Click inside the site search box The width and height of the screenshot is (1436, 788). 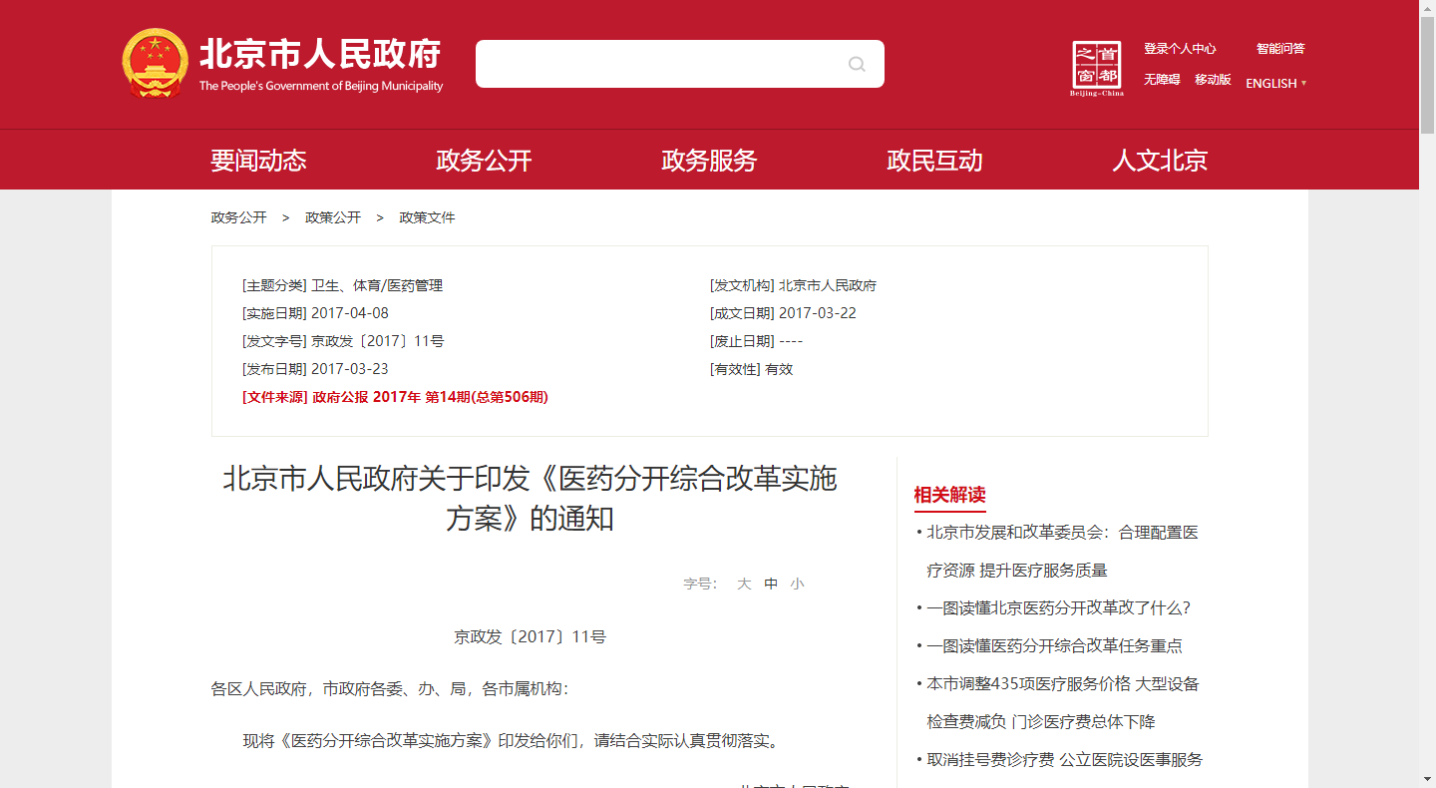(x=658, y=64)
